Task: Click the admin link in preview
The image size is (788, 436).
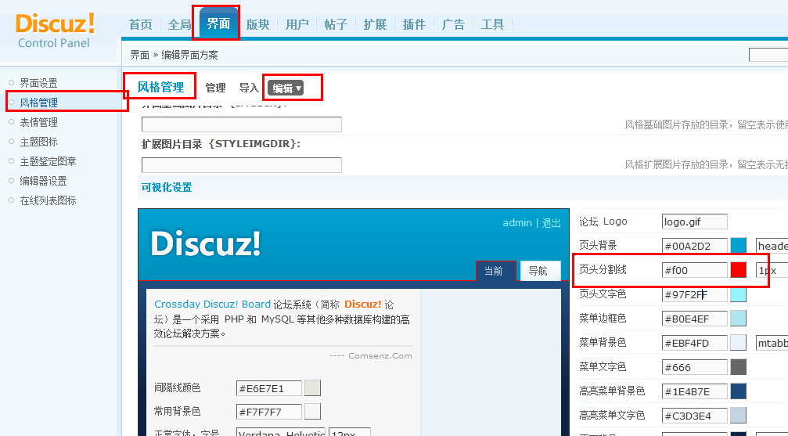Action: (517, 223)
